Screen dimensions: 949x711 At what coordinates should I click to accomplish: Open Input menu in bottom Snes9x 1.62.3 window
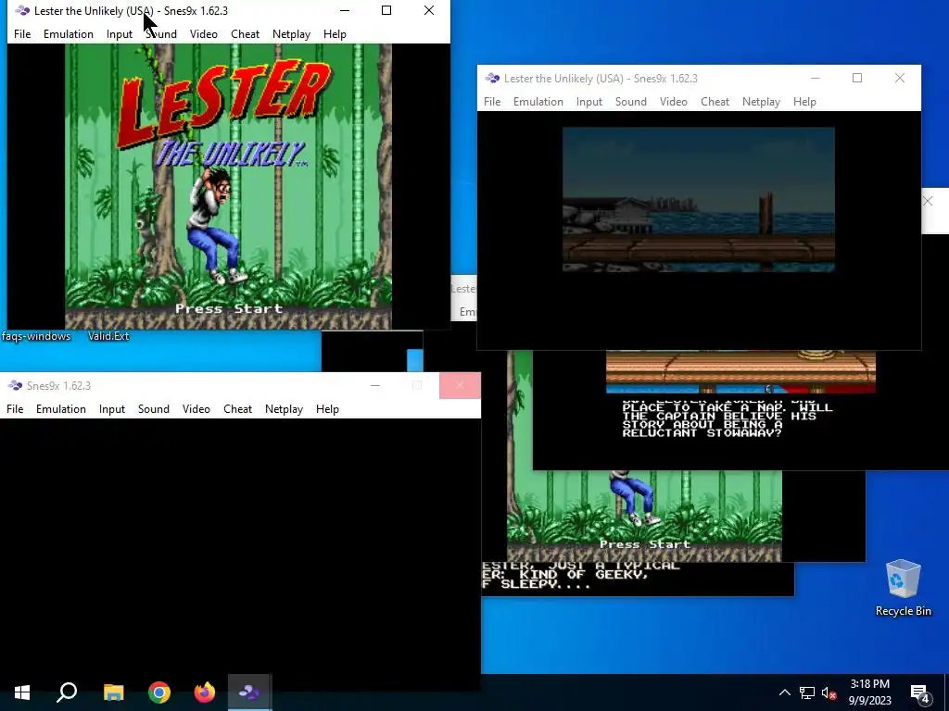coord(112,408)
